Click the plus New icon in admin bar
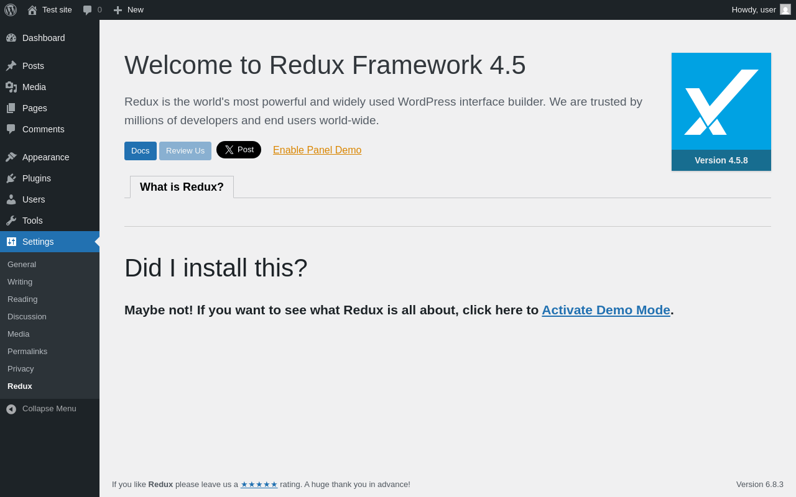Viewport: 796px width, 497px height. coord(118,10)
